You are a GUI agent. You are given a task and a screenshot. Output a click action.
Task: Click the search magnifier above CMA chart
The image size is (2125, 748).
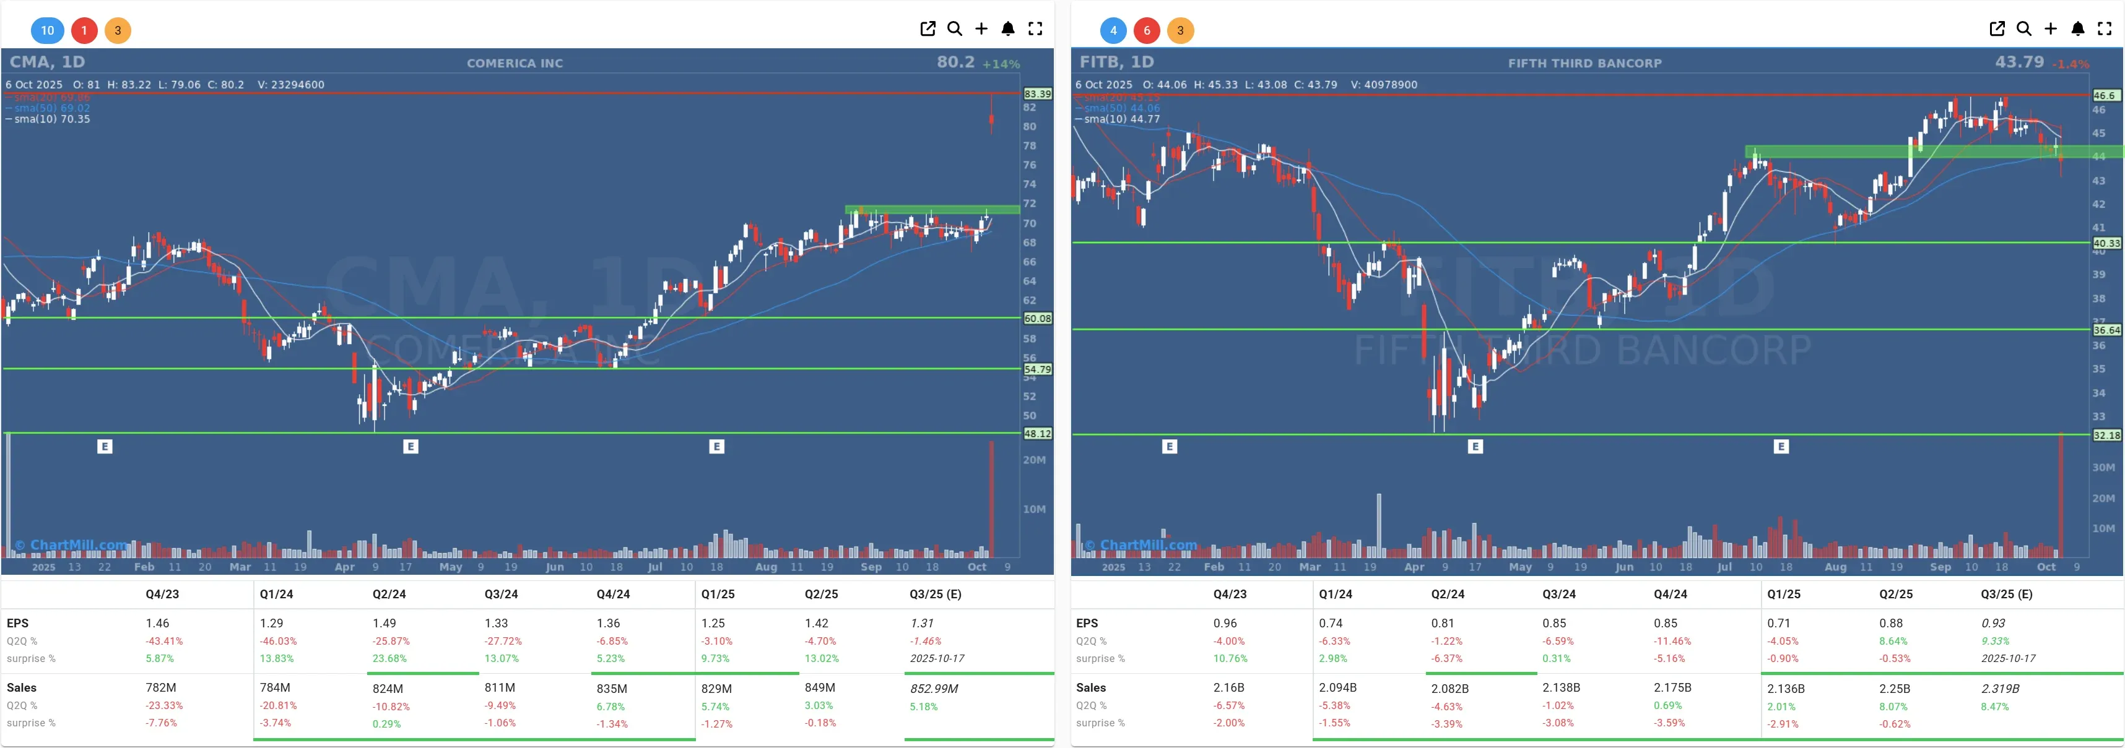point(954,29)
